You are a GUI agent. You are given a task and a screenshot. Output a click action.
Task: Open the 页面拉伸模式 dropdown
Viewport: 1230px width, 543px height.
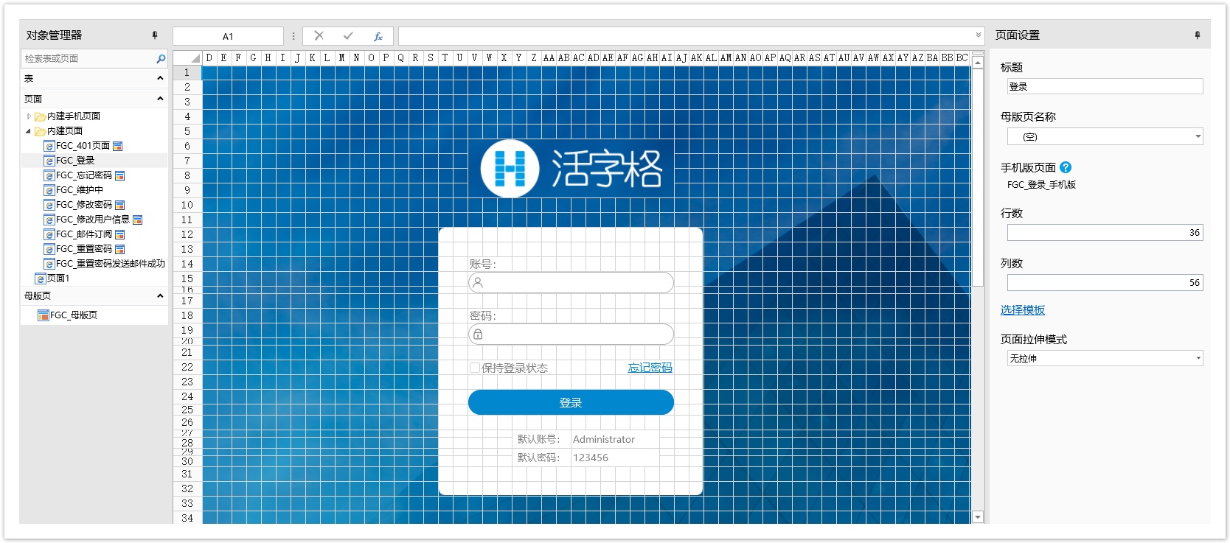1198,358
